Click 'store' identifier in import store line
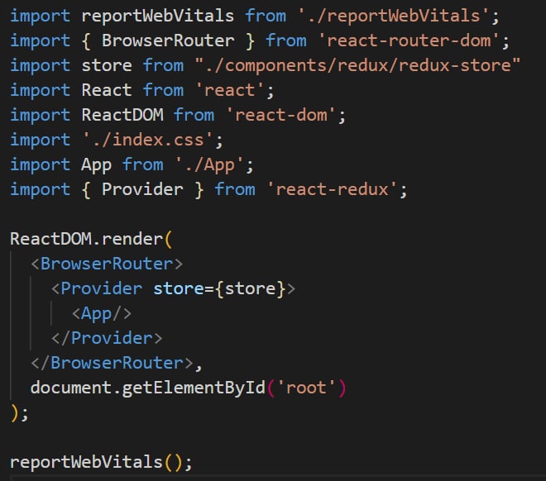 point(107,65)
